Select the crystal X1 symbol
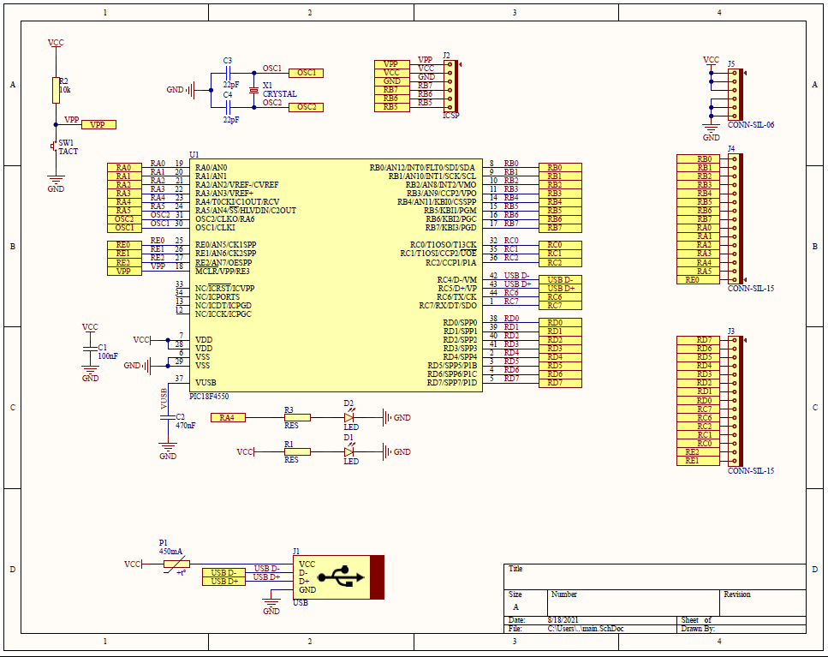The height and width of the screenshot is (657, 828). tap(254, 90)
